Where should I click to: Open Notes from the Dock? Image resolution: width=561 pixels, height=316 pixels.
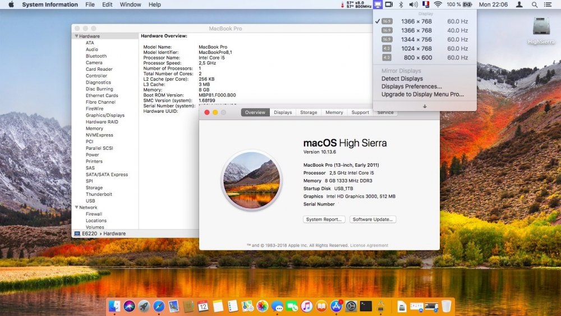click(218, 306)
